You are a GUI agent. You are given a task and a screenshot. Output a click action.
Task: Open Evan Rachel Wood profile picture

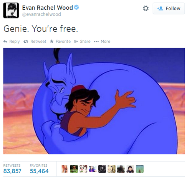tap(11, 10)
